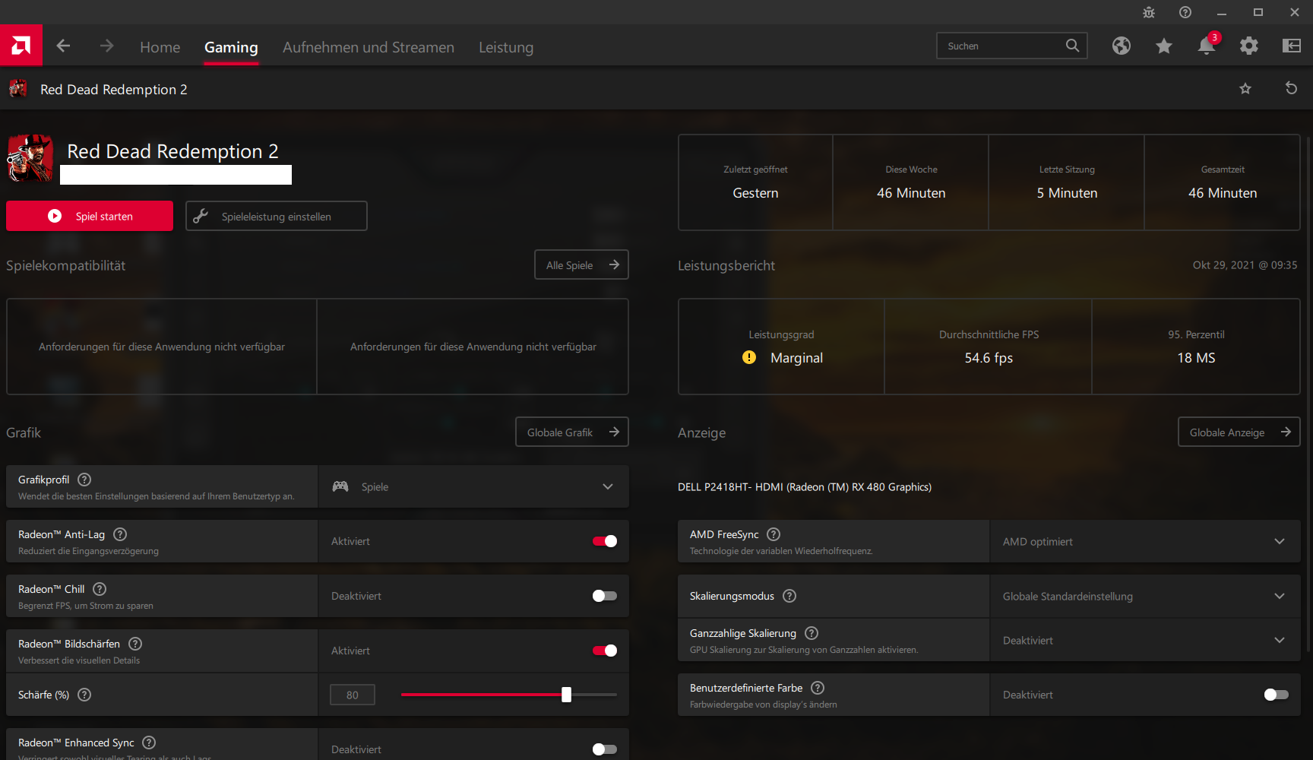The height and width of the screenshot is (760, 1313).
Task: Open Aufnehmen und Streamen tab
Action: click(369, 47)
